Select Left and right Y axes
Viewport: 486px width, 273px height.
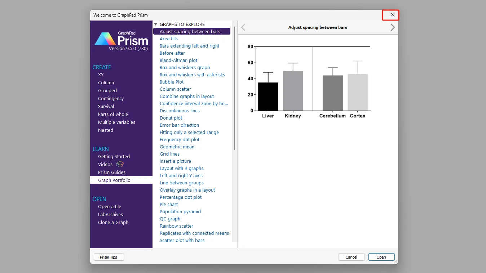(x=181, y=175)
